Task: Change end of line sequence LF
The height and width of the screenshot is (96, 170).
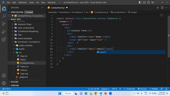Action: tap(120, 89)
